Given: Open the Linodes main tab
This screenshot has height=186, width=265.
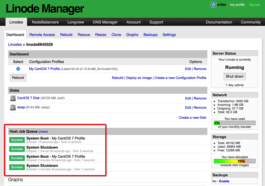Looking at the screenshot, I should [16, 22].
